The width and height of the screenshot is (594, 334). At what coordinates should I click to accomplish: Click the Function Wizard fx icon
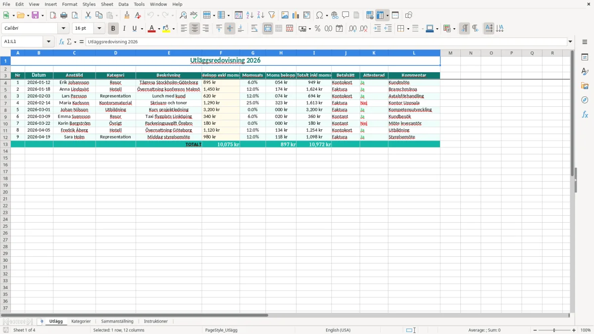(x=61, y=42)
